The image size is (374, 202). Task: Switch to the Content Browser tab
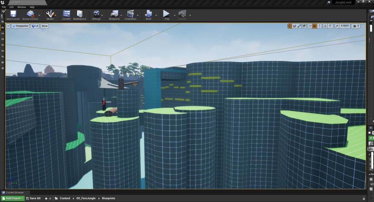click(15, 193)
